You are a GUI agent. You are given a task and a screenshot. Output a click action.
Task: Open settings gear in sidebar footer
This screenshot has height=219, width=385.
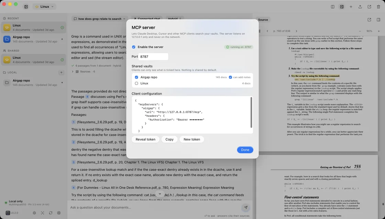pos(34,213)
